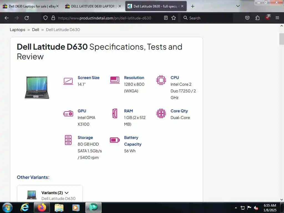Click the main laptop product image
284x213 pixels.
point(37,87)
